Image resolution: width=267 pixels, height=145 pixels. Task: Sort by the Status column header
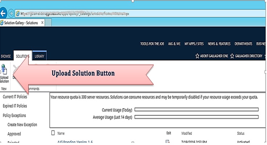click(241, 133)
